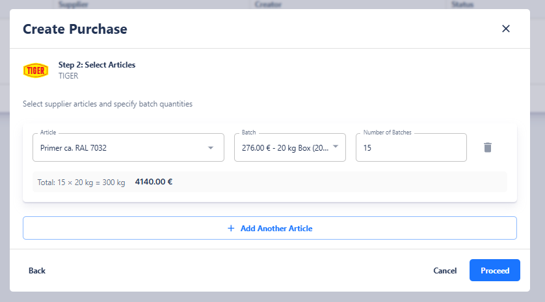The height and width of the screenshot is (302, 545).
Task: Click the TIGER supplier name under the step heading
Action: 68,76
